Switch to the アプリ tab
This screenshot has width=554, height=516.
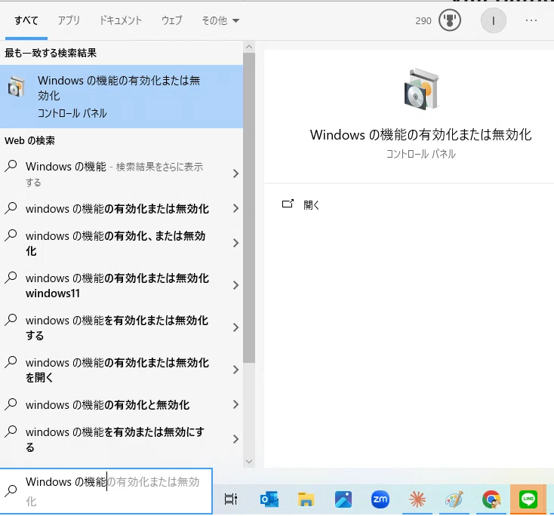[69, 20]
